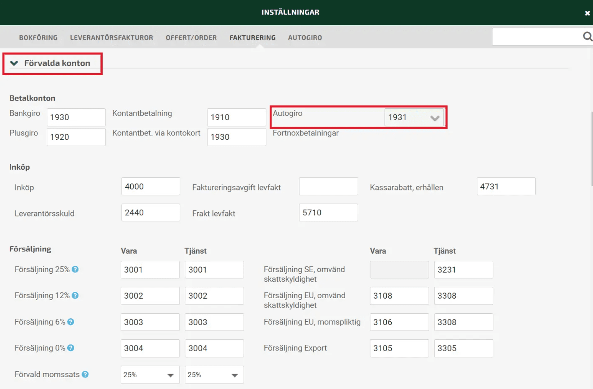Open the Autogiro account dropdown
This screenshot has height=389, width=593.
[414, 117]
